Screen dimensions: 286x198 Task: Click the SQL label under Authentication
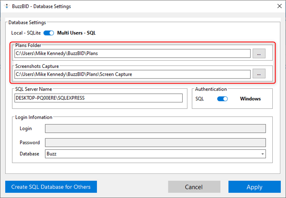pyautogui.click(x=200, y=99)
